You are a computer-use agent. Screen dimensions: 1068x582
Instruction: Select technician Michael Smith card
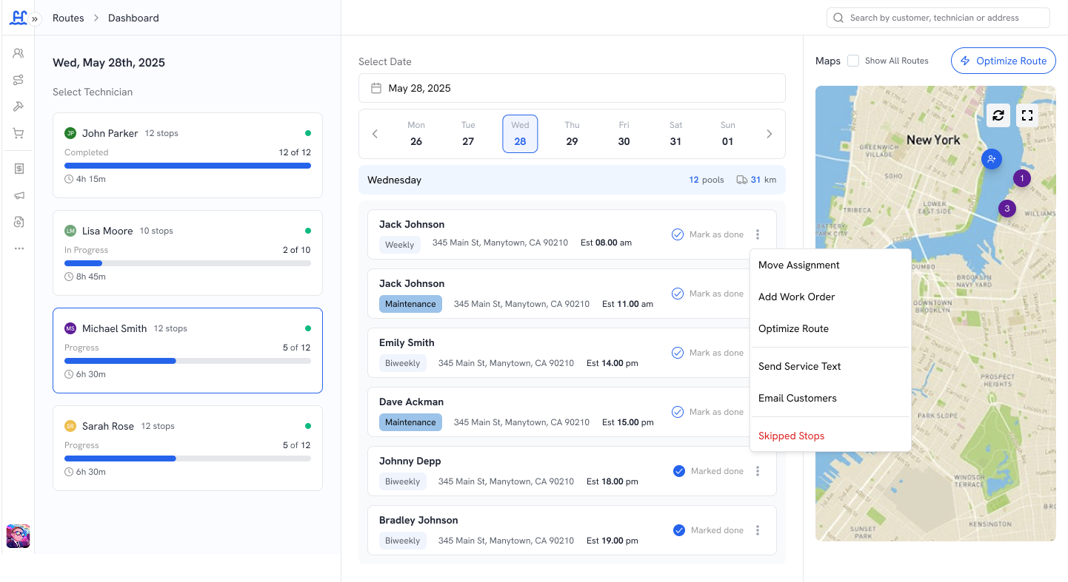click(x=187, y=351)
